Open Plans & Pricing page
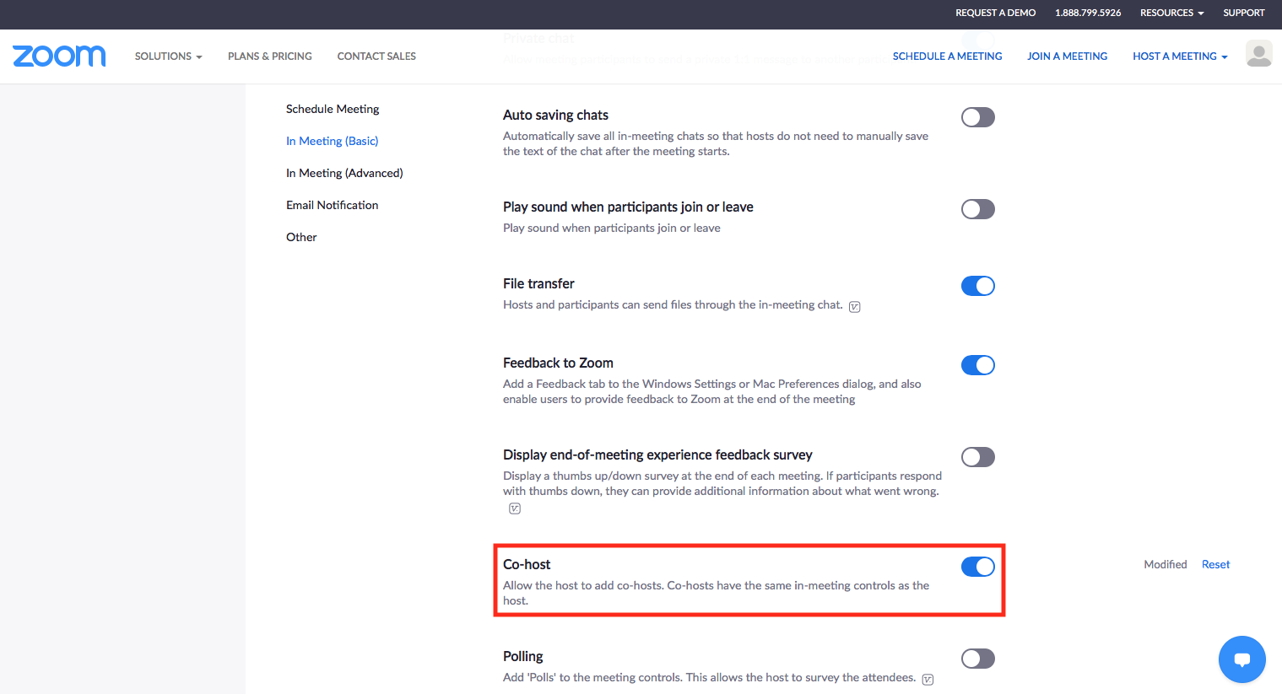The height and width of the screenshot is (694, 1282). [x=269, y=56]
